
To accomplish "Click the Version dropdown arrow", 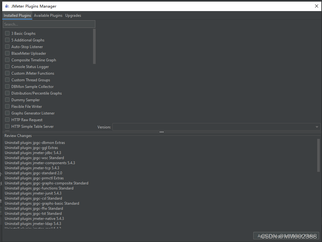I will pyautogui.click(x=317, y=127).
